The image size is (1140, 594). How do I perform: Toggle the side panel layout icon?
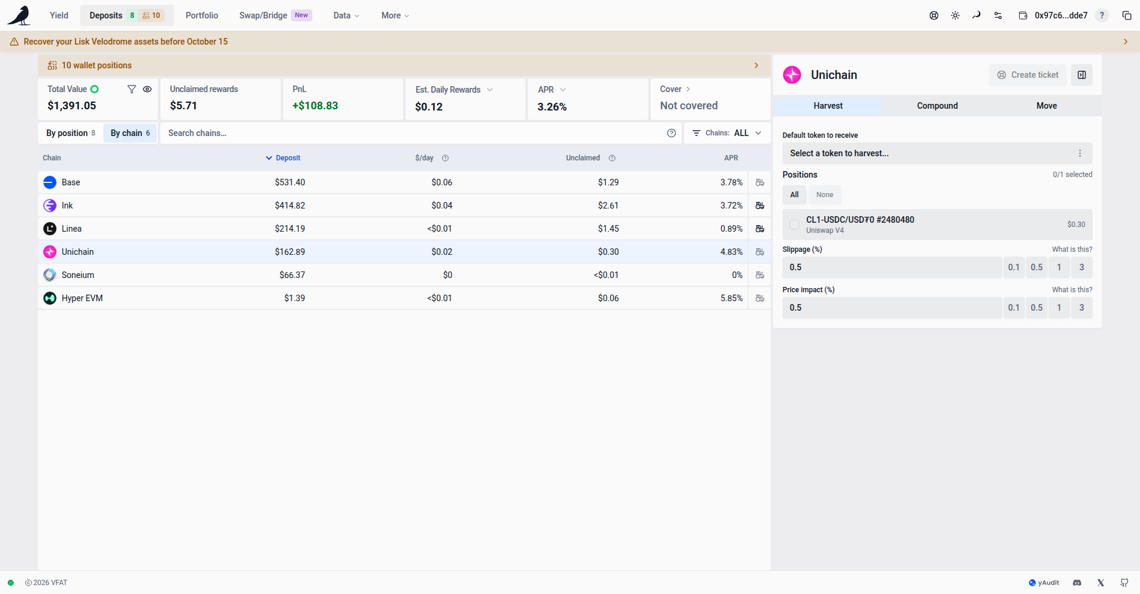[1082, 75]
